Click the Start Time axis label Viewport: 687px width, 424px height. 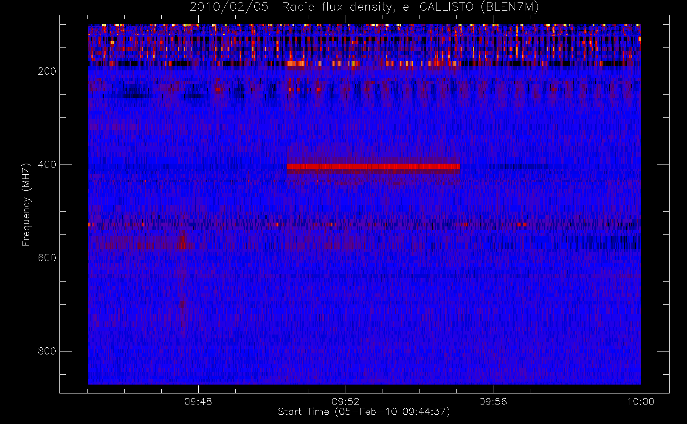click(x=364, y=412)
